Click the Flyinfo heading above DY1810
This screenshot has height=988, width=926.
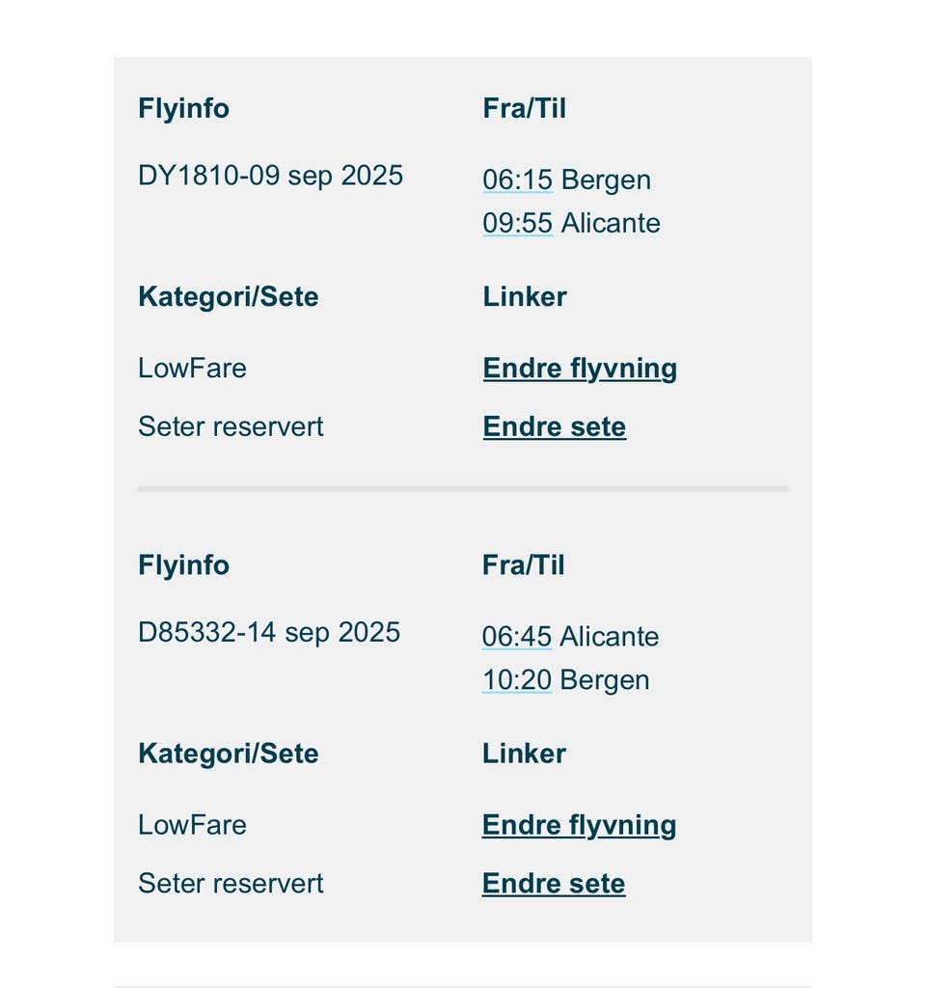183,108
